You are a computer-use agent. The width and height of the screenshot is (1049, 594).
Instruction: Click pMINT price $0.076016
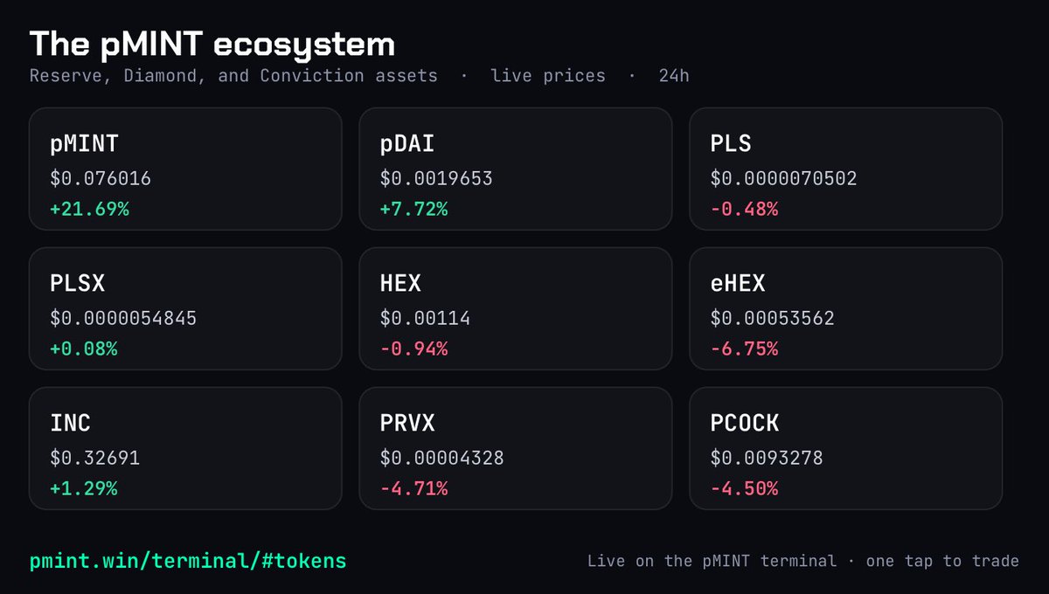tap(101, 179)
